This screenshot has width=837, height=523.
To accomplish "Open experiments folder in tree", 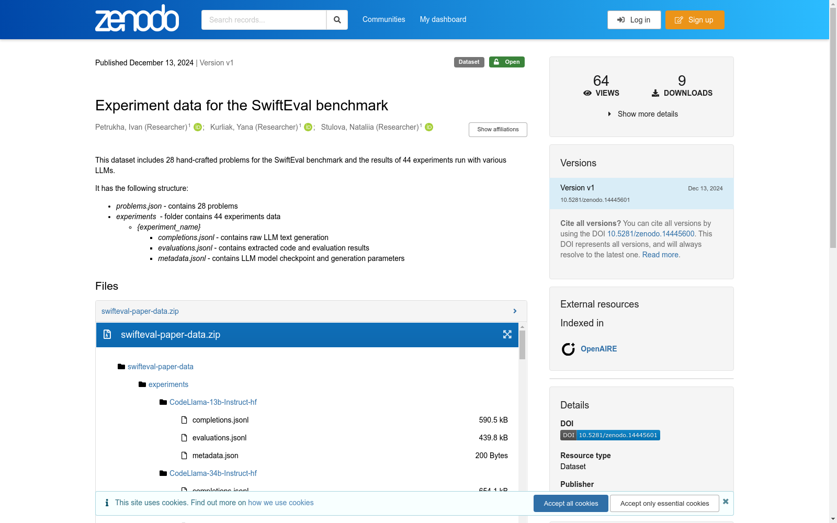I will point(168,384).
